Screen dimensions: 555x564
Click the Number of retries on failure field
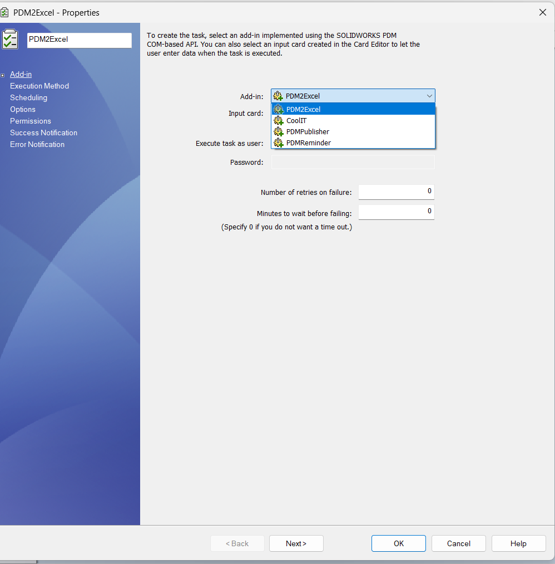coord(396,192)
